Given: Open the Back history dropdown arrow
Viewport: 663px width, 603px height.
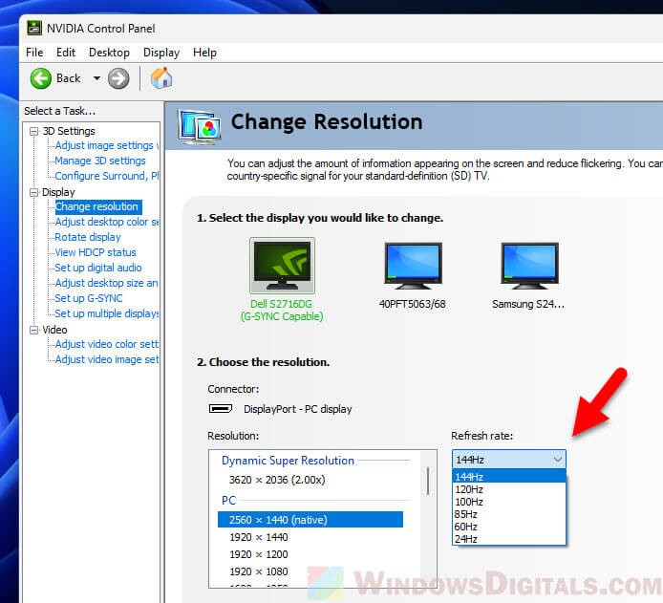Looking at the screenshot, I should (x=96, y=78).
